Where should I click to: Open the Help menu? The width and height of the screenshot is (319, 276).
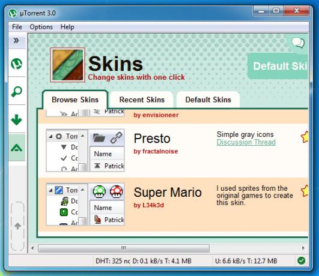pyautogui.click(x=67, y=27)
